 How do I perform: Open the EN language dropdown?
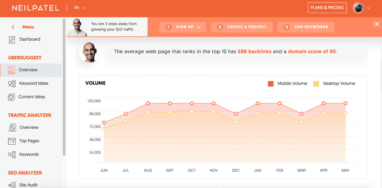pos(80,7)
